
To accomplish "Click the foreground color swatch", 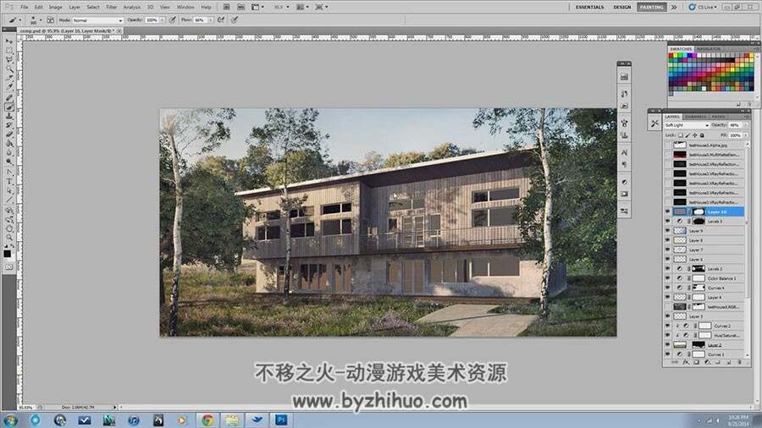I will [x=7, y=254].
